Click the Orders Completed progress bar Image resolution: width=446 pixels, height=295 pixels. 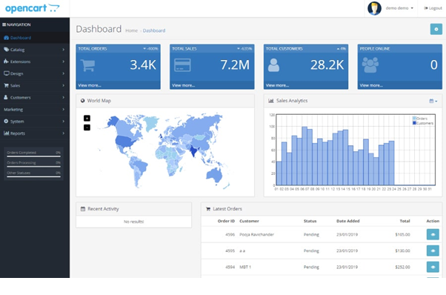coord(33,156)
